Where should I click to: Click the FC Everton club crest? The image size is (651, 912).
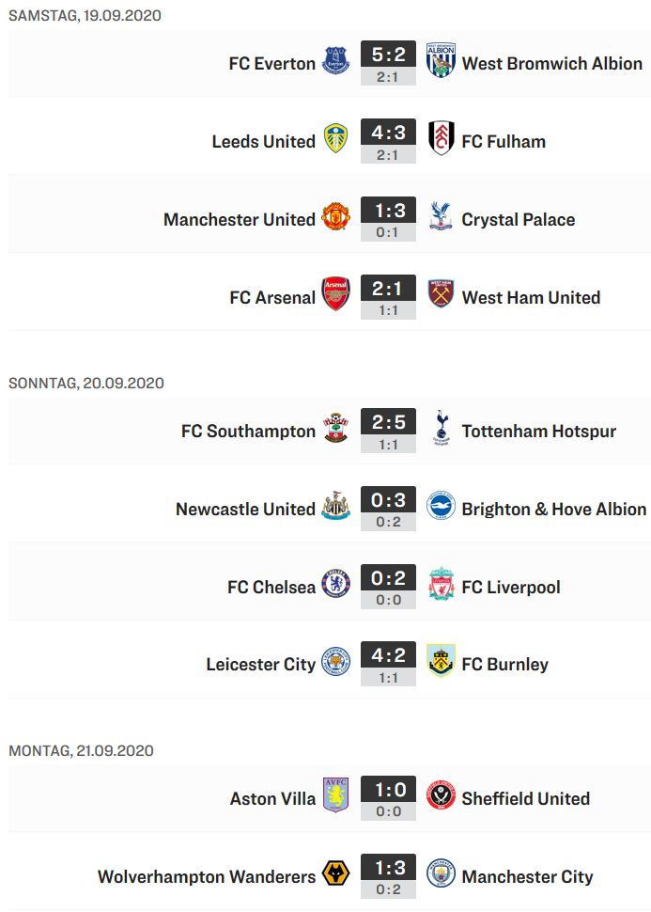[x=336, y=61]
